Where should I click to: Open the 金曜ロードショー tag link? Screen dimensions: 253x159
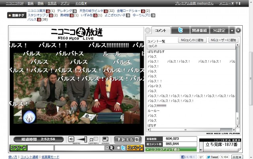point(128,11)
